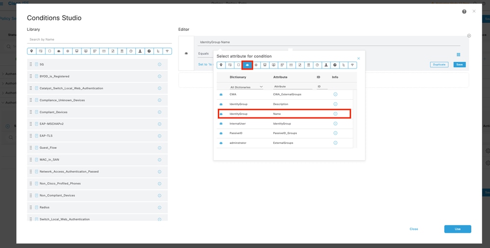Screen dimensions: 490x248
Task: Click the Use button
Action: pos(458,229)
